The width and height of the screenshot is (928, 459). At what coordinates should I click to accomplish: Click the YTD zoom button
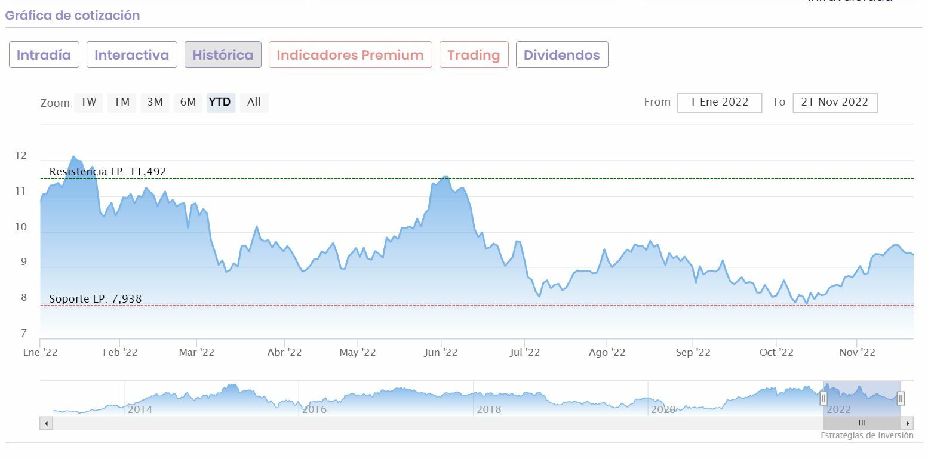click(220, 102)
